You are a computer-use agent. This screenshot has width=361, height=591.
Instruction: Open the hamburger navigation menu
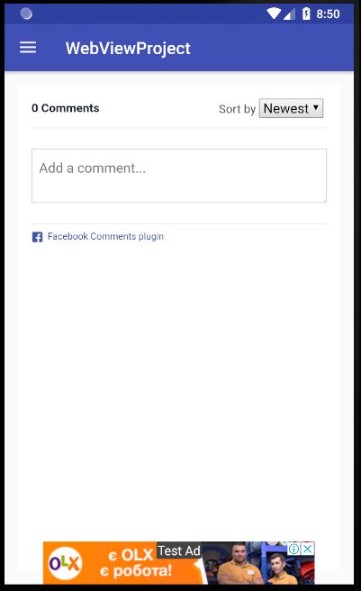pyautogui.click(x=28, y=48)
